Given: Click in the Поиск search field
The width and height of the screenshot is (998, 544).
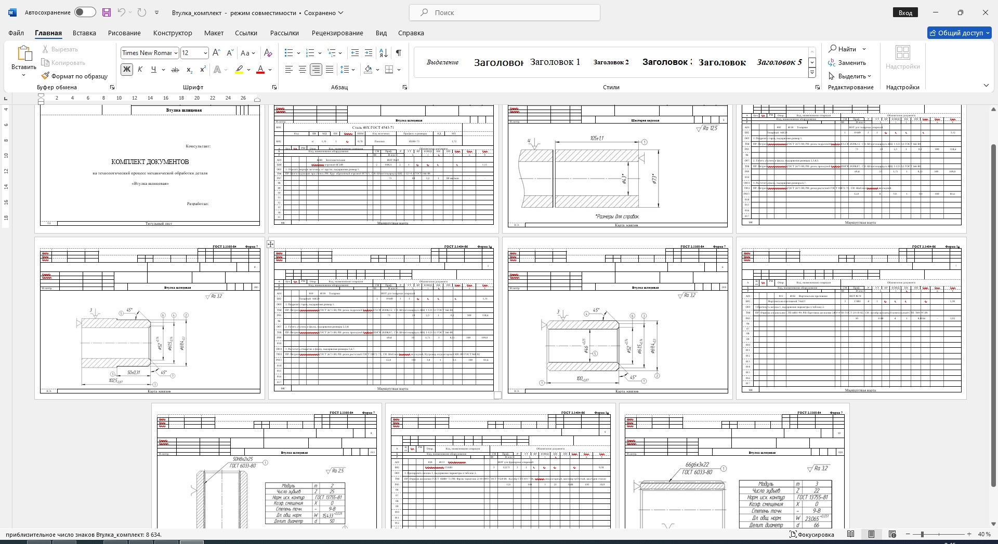Looking at the screenshot, I should [x=504, y=12].
